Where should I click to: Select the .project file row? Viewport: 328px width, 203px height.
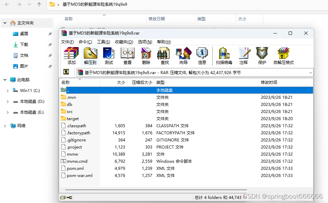[186, 147]
